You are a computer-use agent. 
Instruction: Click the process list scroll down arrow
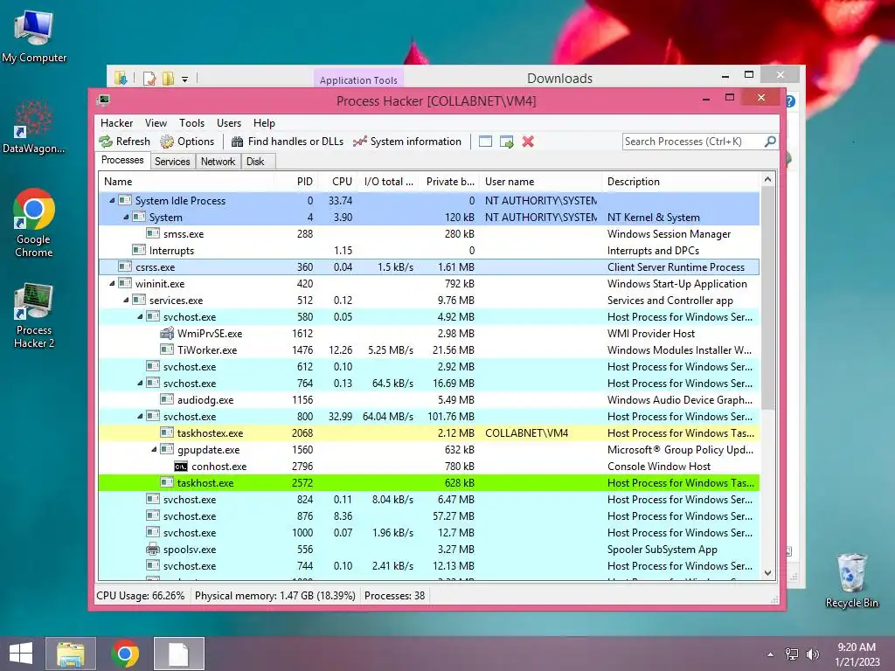(767, 573)
